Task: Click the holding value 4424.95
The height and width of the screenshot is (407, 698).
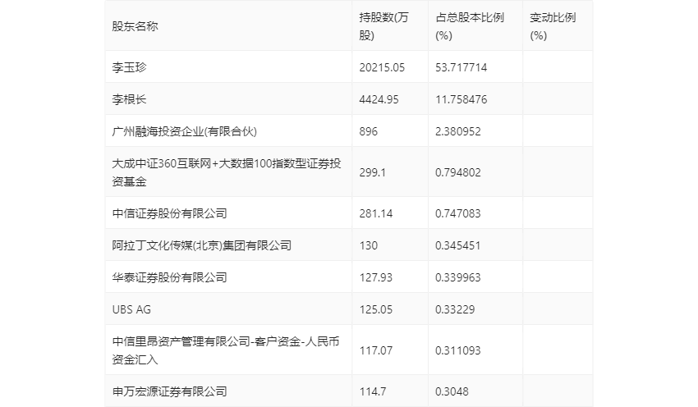Action: pos(379,99)
